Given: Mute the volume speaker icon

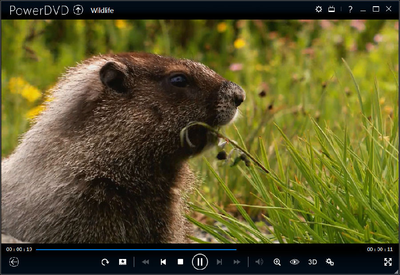Looking at the screenshot, I should click(259, 262).
